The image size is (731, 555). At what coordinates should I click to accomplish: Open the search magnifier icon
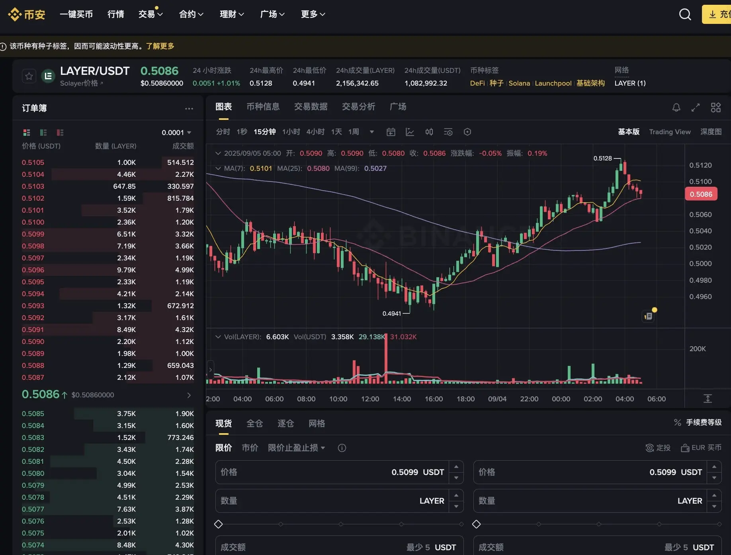click(685, 14)
